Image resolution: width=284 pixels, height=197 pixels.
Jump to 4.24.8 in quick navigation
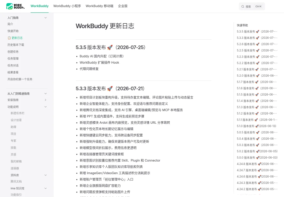tap(257, 164)
